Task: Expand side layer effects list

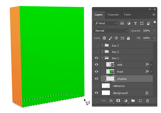Action: (151, 65)
